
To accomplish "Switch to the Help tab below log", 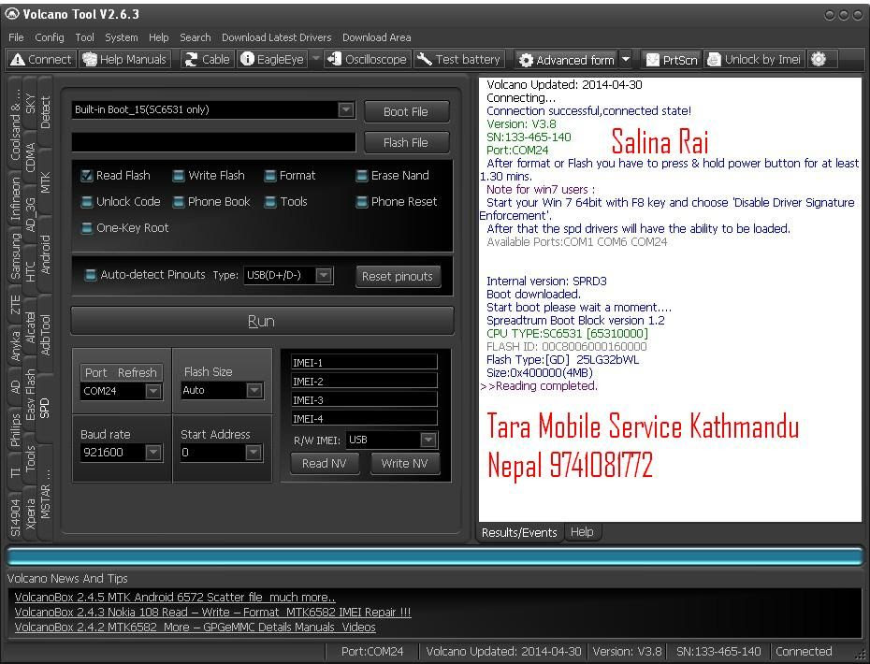I will pyautogui.click(x=582, y=532).
